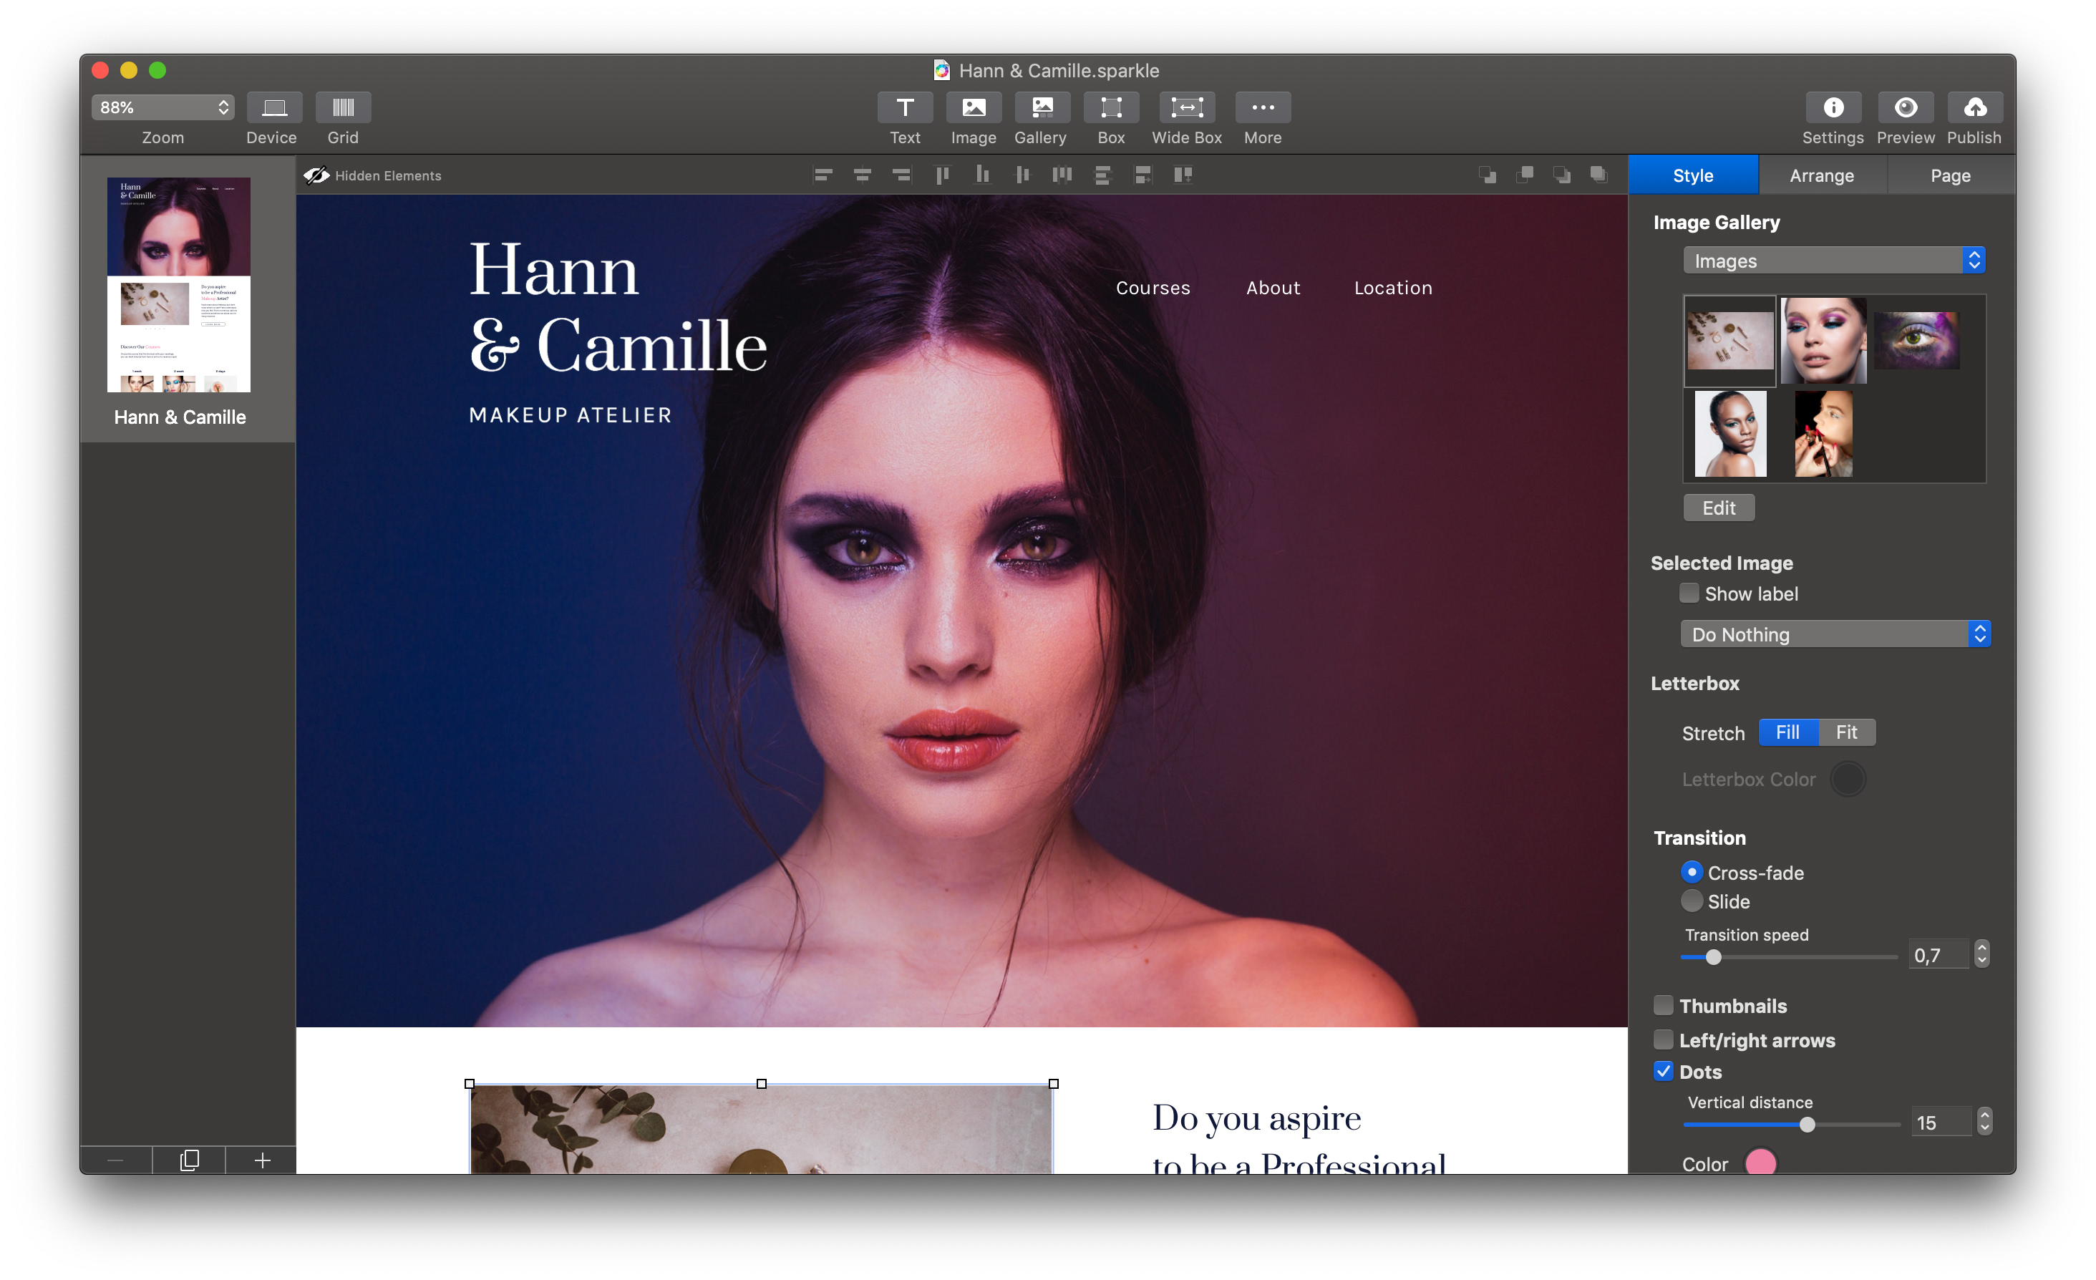This screenshot has height=1280, width=2096.
Task: Click the Gallery toolbar icon
Action: pyautogui.click(x=1041, y=108)
